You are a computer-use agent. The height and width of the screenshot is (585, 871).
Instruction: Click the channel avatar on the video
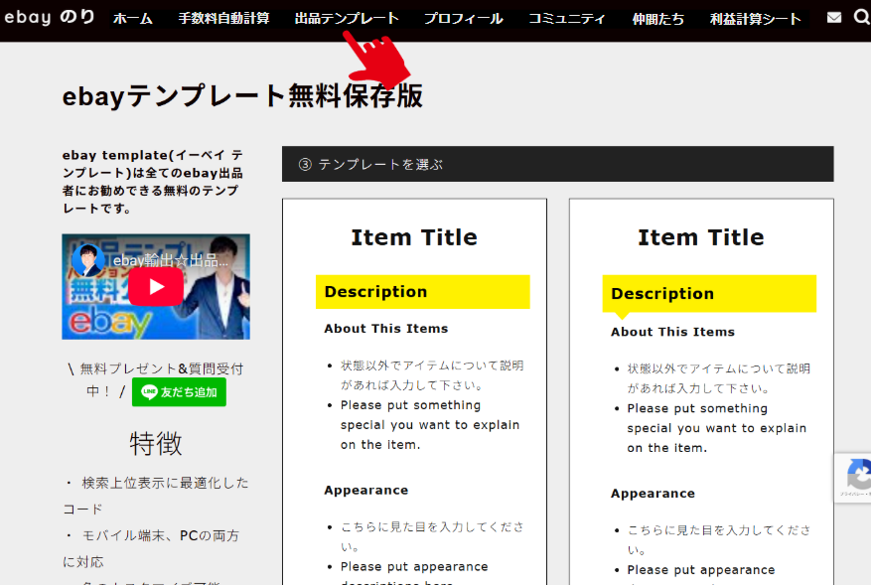point(88,260)
